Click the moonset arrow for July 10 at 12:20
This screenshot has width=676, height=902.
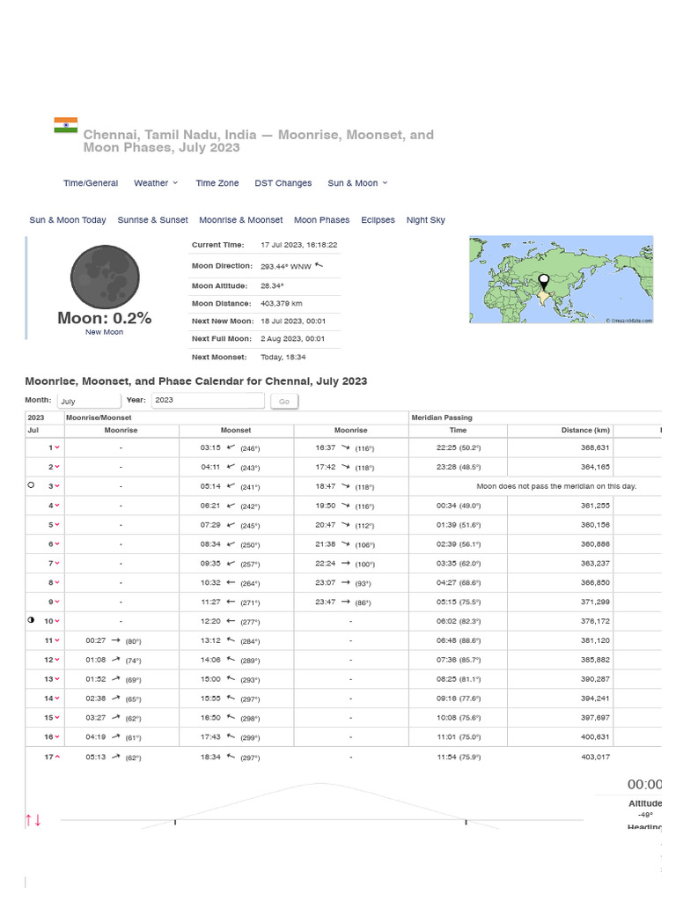231,621
